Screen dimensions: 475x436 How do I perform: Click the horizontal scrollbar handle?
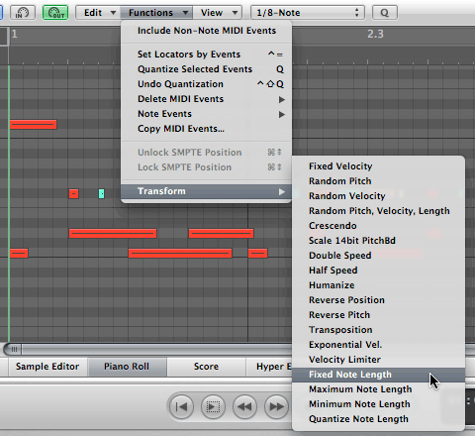click(13, 349)
